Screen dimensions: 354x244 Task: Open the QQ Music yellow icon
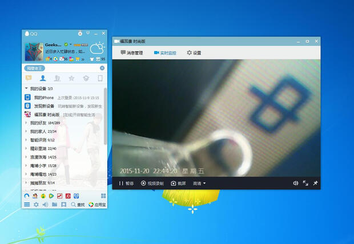pos(43,196)
